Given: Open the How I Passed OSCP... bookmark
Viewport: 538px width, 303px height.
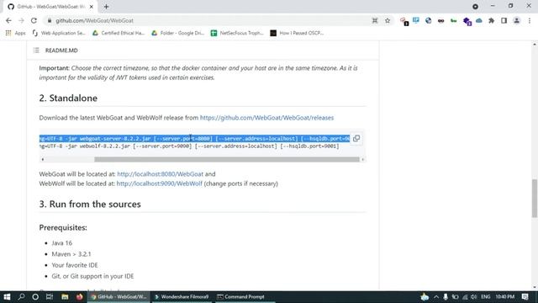Looking at the screenshot, I should 297,33.
